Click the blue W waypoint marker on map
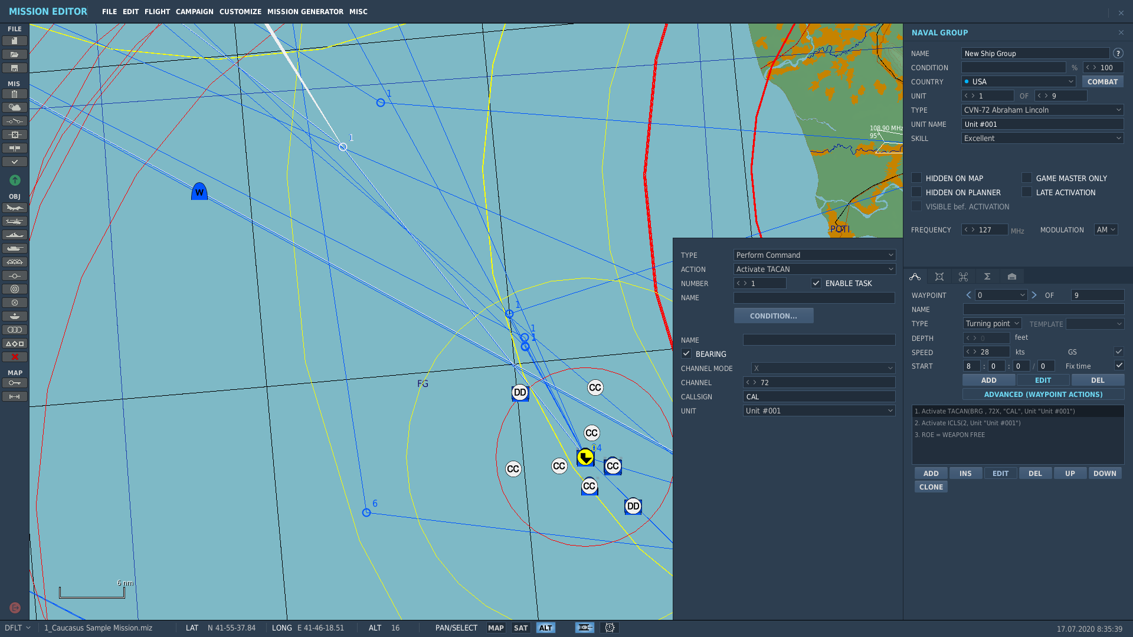Image resolution: width=1133 pixels, height=637 pixels. (x=199, y=192)
